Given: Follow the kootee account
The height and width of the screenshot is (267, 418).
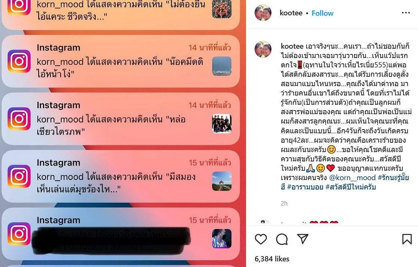Looking at the screenshot, I should pos(322,13).
